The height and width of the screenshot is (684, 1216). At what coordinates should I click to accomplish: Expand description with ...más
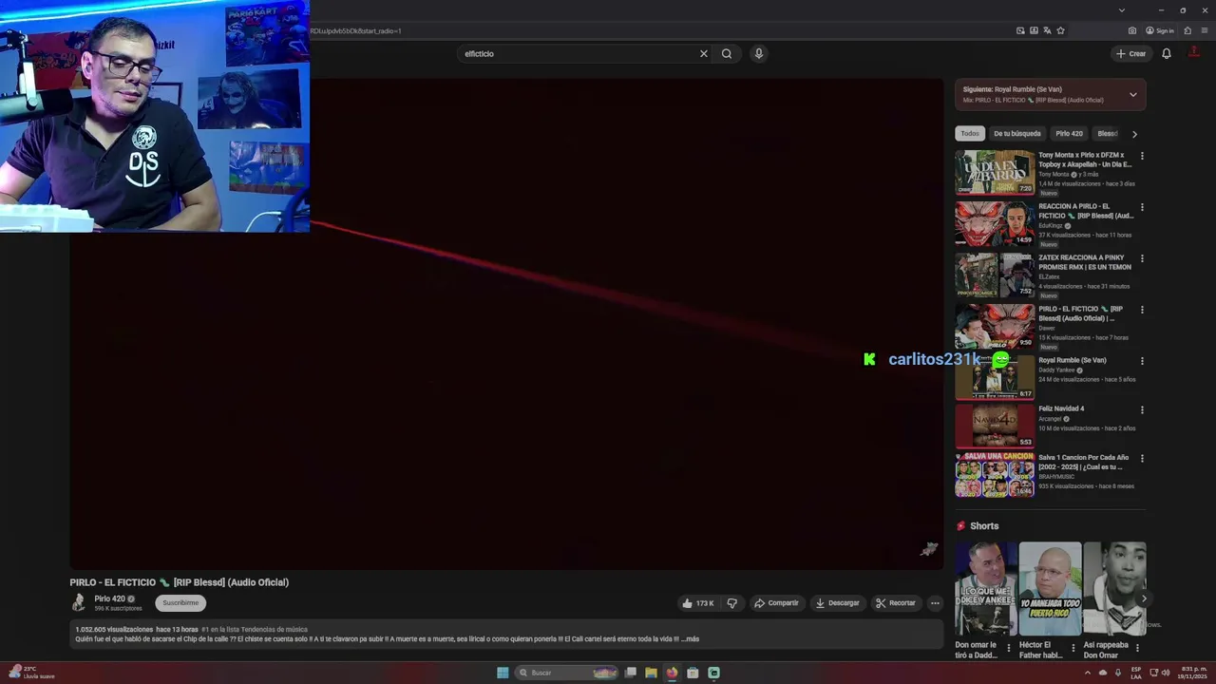(x=691, y=639)
